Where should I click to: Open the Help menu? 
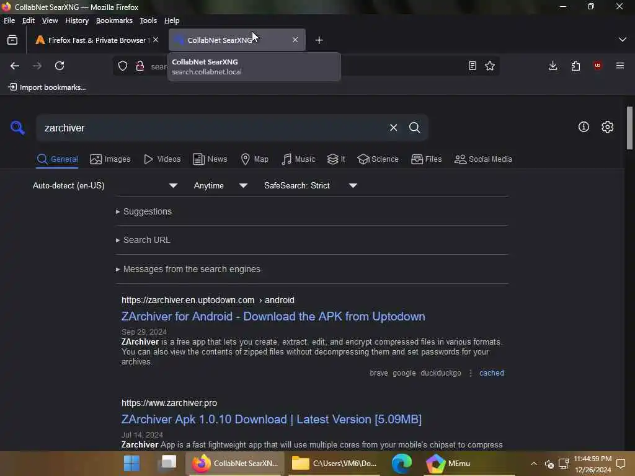172,20
